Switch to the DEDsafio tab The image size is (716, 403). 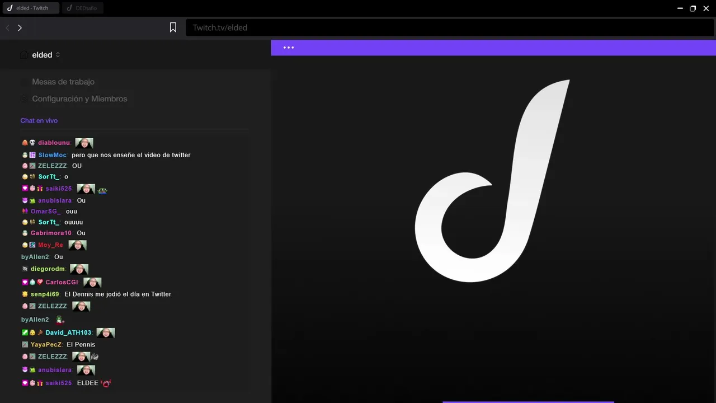pyautogui.click(x=83, y=8)
